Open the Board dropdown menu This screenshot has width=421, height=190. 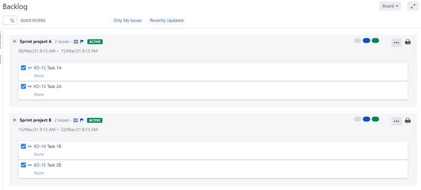coord(390,6)
